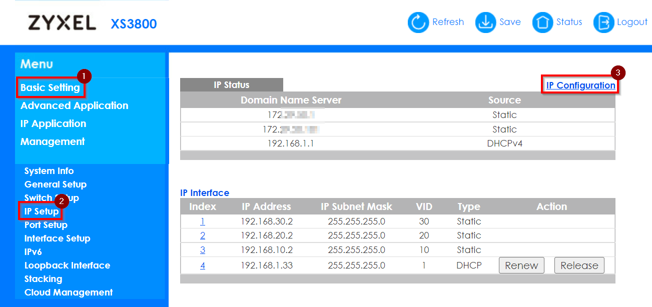652x307 pixels.
Task: Open Cloud Management settings
Action: coord(69,292)
